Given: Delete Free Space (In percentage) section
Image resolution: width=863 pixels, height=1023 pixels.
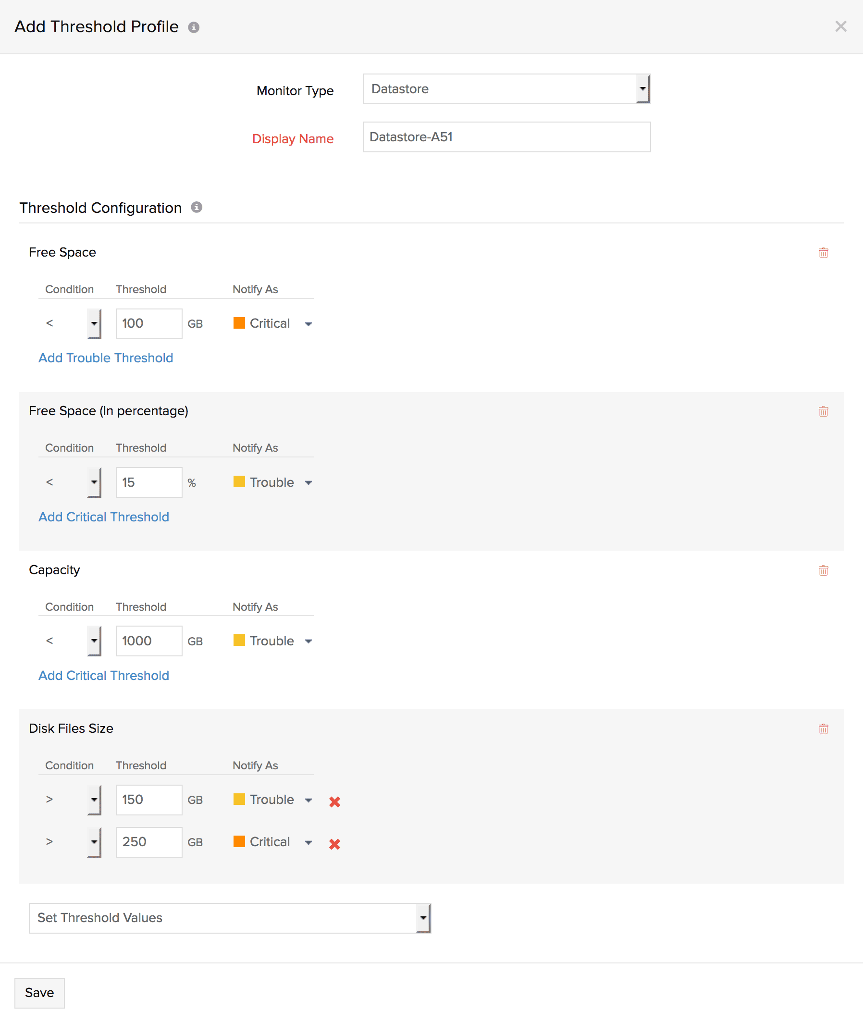Looking at the screenshot, I should click(823, 411).
